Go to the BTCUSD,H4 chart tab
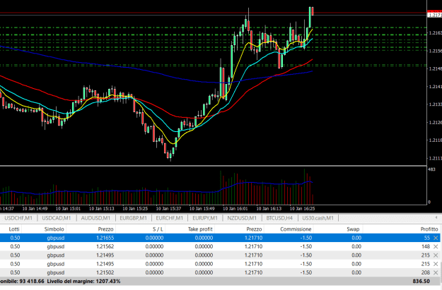Image resolution: width=442 pixels, height=290 pixels. 279,218
